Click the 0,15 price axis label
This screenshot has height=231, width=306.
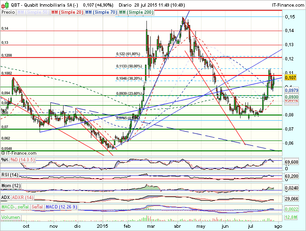tap(290, 17)
